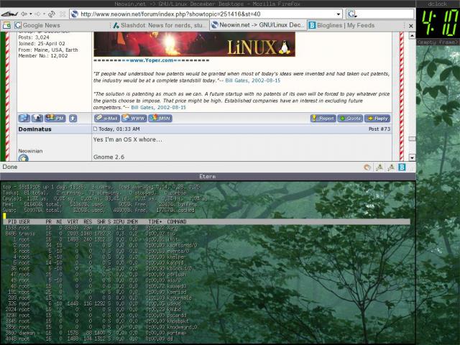Click the 'Yes I'm an OS X whore...' text

pyautogui.click(x=128, y=139)
